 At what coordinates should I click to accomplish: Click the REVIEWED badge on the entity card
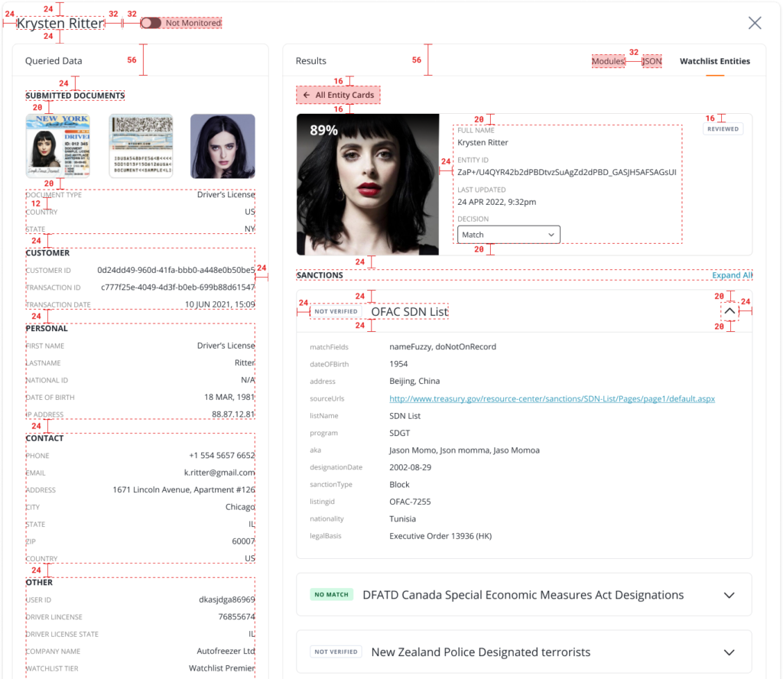click(723, 128)
